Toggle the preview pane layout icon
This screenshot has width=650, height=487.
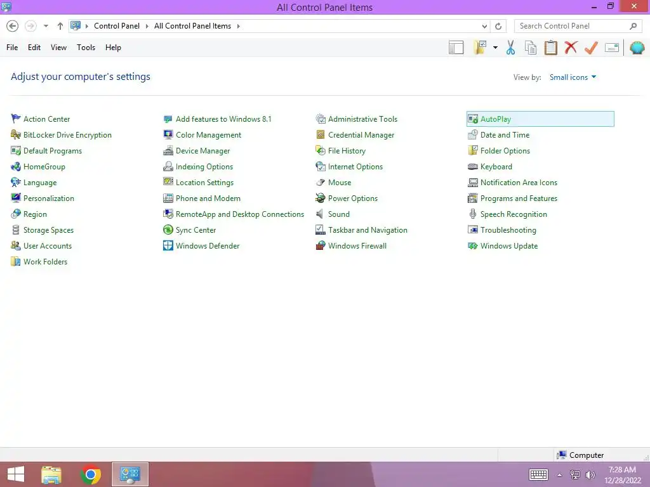point(456,48)
